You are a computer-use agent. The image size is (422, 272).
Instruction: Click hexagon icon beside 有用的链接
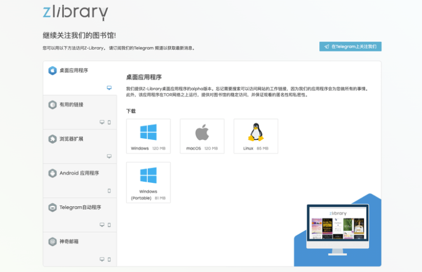pyautogui.click(x=52, y=105)
